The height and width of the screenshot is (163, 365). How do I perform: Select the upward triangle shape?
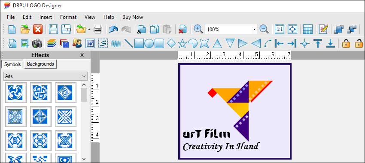pos(217,43)
